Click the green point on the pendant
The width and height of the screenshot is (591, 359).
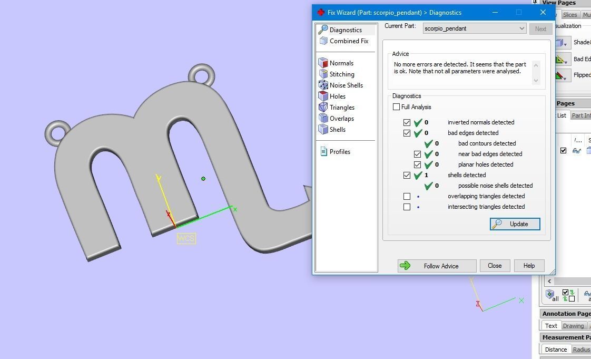[203, 179]
